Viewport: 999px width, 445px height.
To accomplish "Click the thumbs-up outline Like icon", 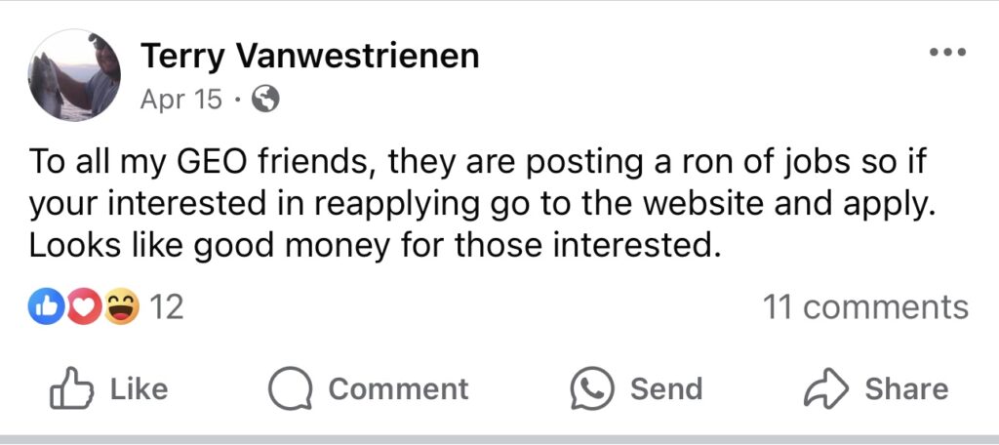I will coord(70,388).
